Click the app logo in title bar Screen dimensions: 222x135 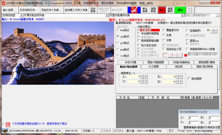point(3,3)
